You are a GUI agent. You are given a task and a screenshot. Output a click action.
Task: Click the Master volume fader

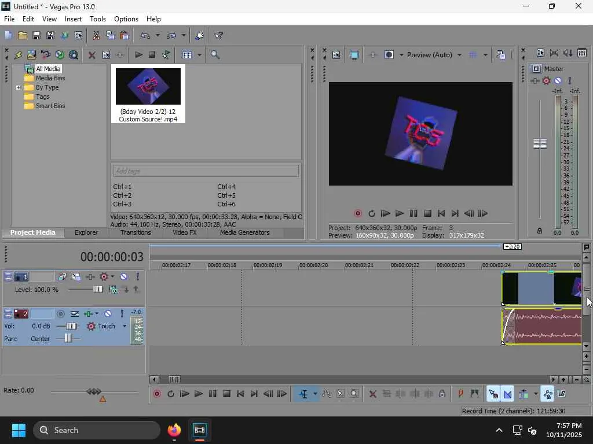[x=540, y=143]
